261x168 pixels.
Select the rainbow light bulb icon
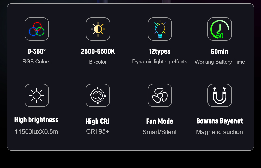pyautogui.click(x=160, y=29)
